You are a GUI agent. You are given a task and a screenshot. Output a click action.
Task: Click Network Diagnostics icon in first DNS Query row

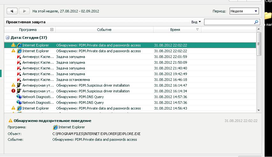pos(19,97)
